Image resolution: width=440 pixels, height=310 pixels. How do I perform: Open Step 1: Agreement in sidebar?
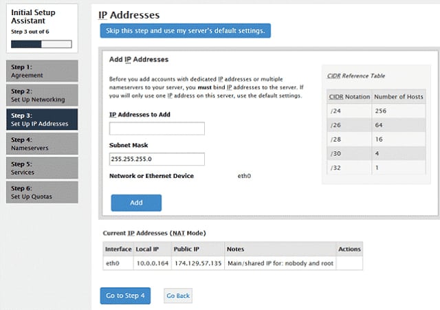[43, 71]
